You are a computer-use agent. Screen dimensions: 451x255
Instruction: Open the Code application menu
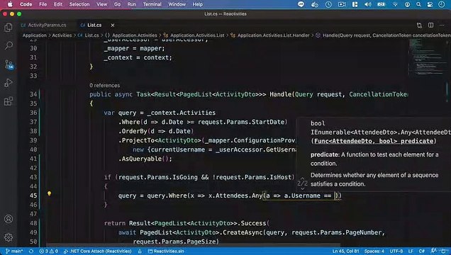click(x=26, y=4)
